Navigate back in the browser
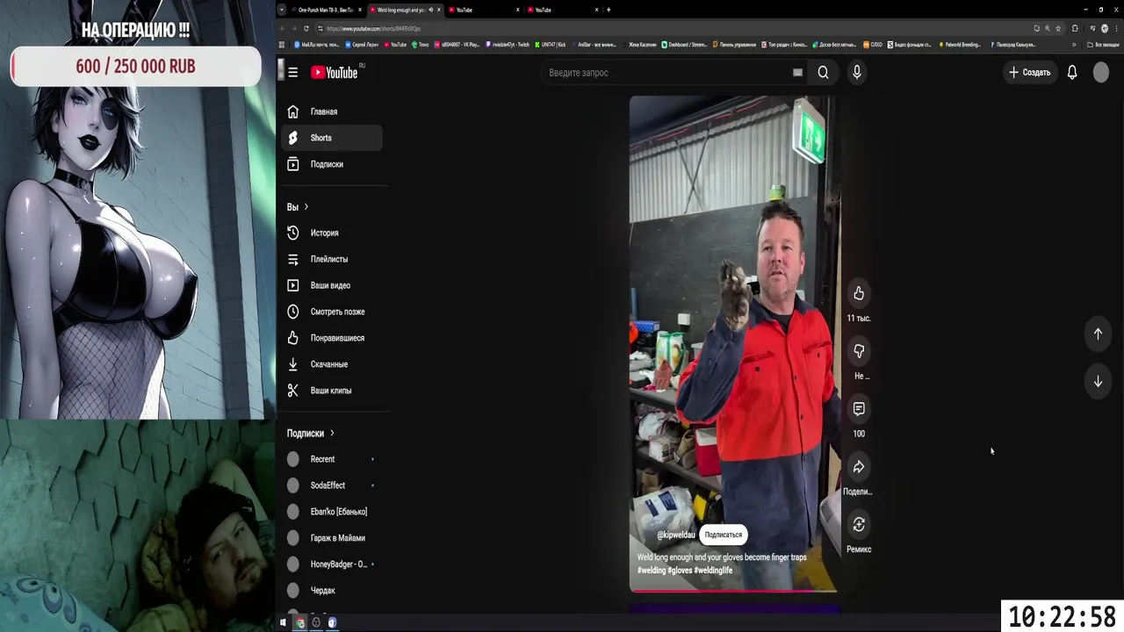 tap(282, 28)
